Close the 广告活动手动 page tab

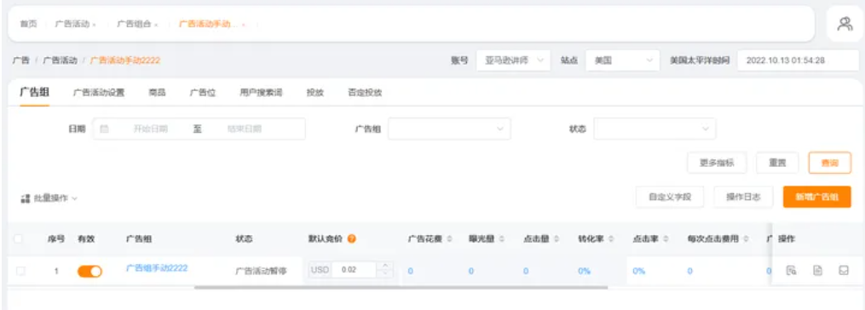(x=243, y=25)
